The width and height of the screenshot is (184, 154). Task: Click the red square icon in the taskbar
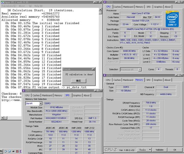(17, 151)
